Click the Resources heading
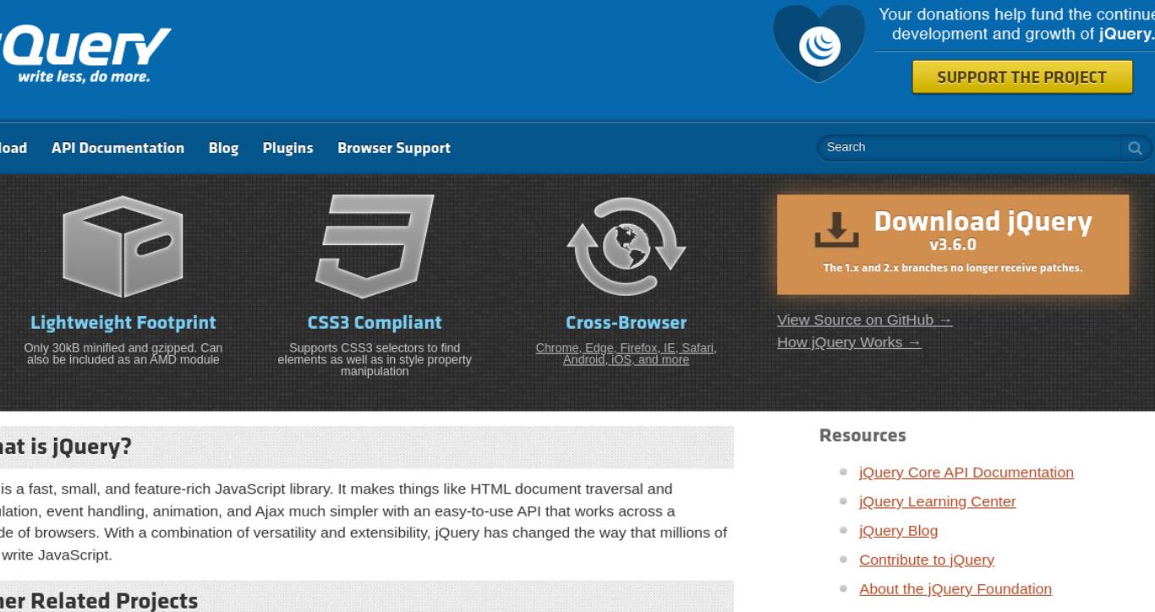The height and width of the screenshot is (612, 1155). [862, 435]
